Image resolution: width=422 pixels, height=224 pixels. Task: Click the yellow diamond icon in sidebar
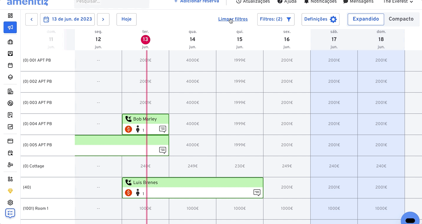click(10, 191)
